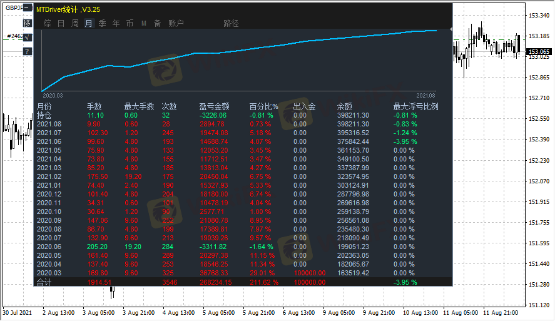
Task: Open the 币 currency tab
Action: 130,23
